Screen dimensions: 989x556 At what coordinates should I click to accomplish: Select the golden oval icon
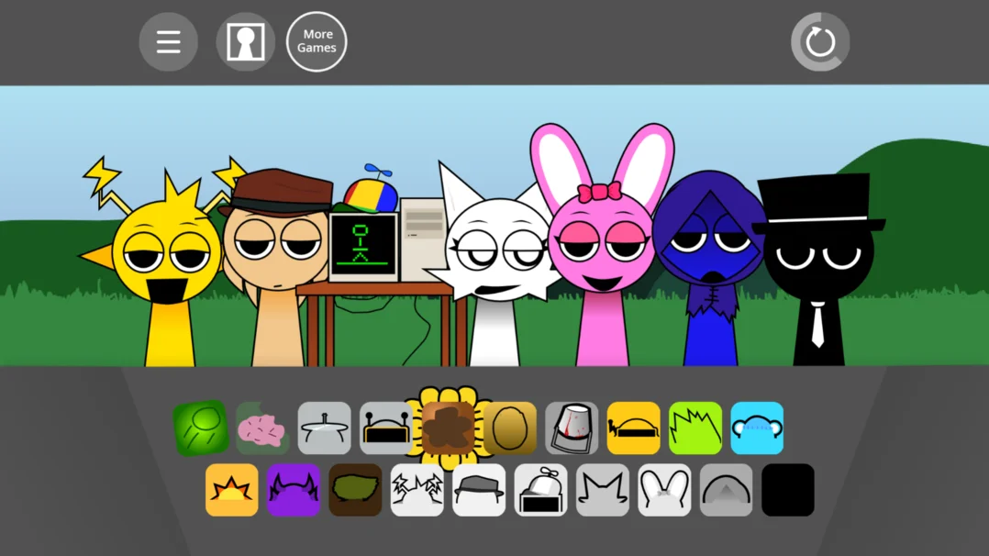510,428
